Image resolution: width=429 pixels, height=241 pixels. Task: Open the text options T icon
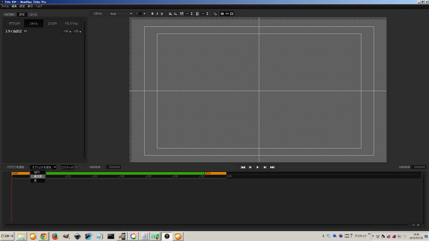click(x=215, y=14)
